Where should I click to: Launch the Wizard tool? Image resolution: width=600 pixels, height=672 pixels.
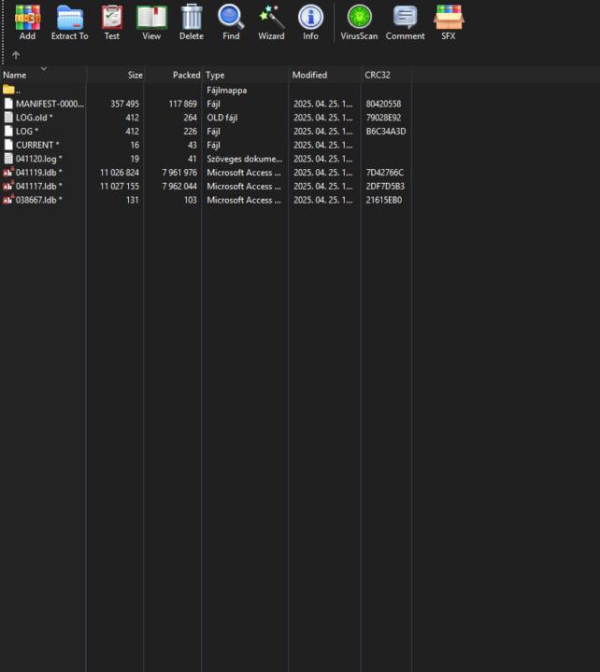click(271, 21)
